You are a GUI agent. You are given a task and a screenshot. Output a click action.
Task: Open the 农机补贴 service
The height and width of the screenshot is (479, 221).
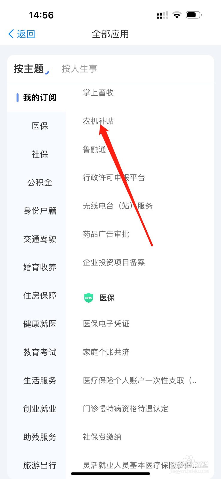point(98,121)
